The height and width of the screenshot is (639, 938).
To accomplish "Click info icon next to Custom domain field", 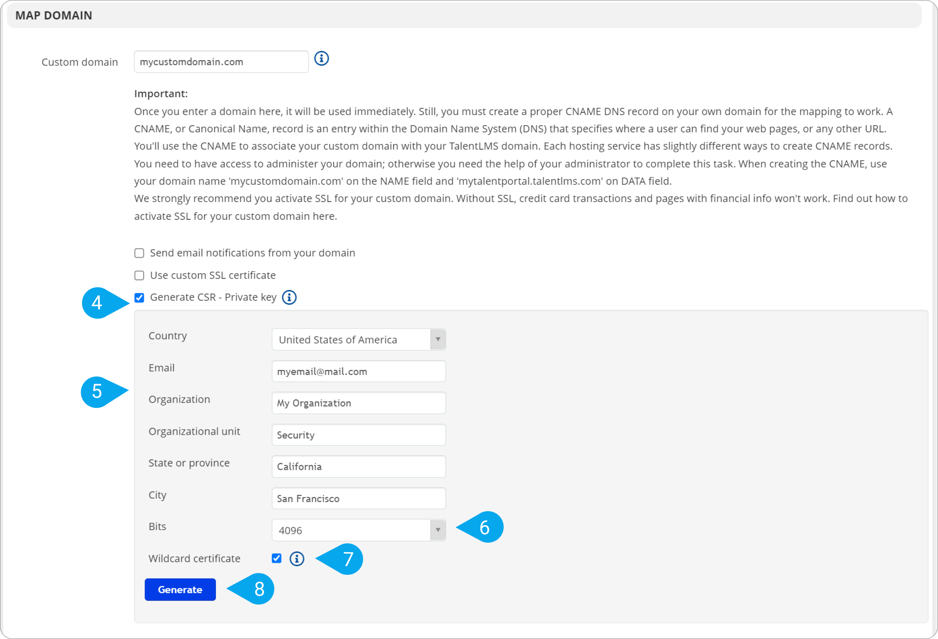I will coord(321,59).
